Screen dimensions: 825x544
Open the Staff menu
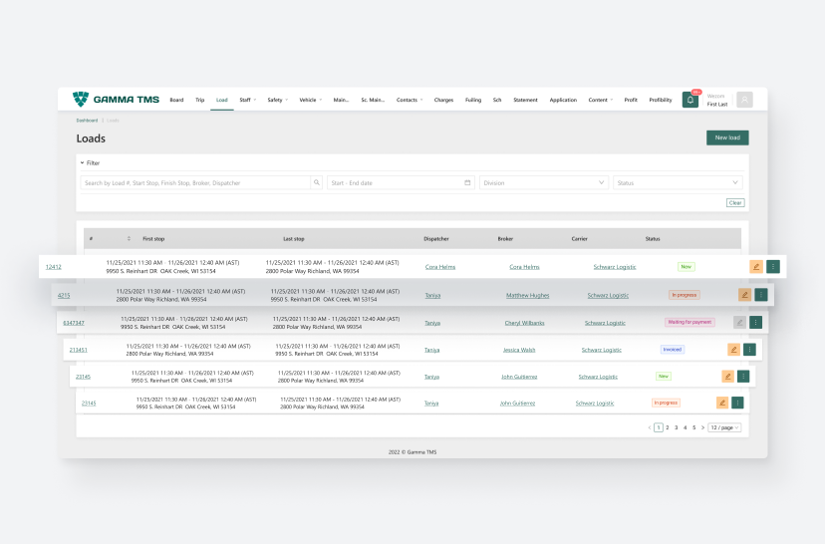(x=247, y=100)
